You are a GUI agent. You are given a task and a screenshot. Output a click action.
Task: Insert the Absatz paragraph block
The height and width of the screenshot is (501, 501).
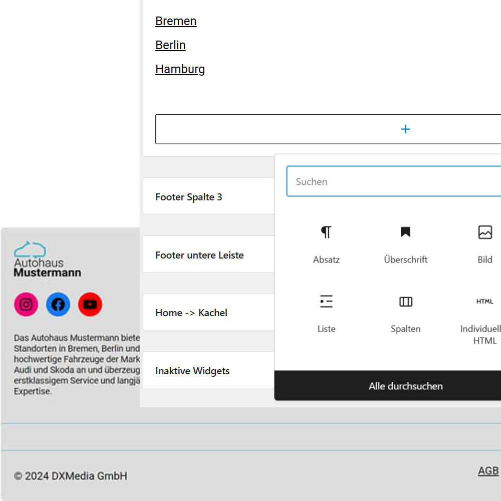pos(326,244)
